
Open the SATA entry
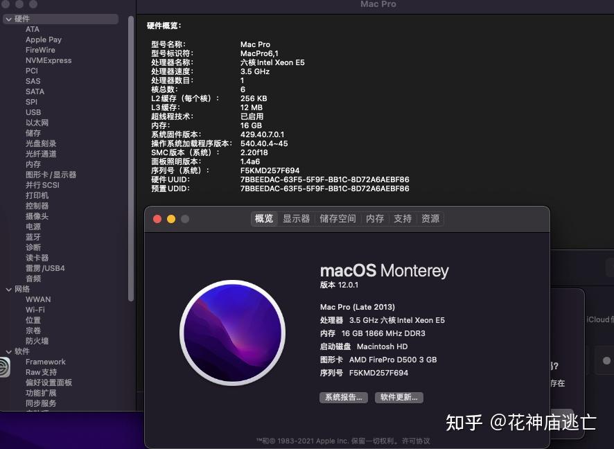point(35,91)
